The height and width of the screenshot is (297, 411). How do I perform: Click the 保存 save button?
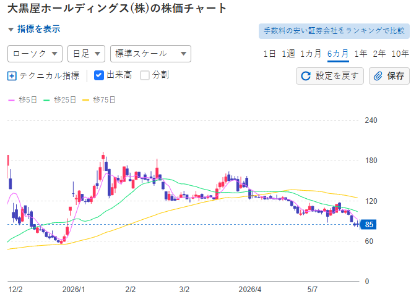[x=389, y=76]
